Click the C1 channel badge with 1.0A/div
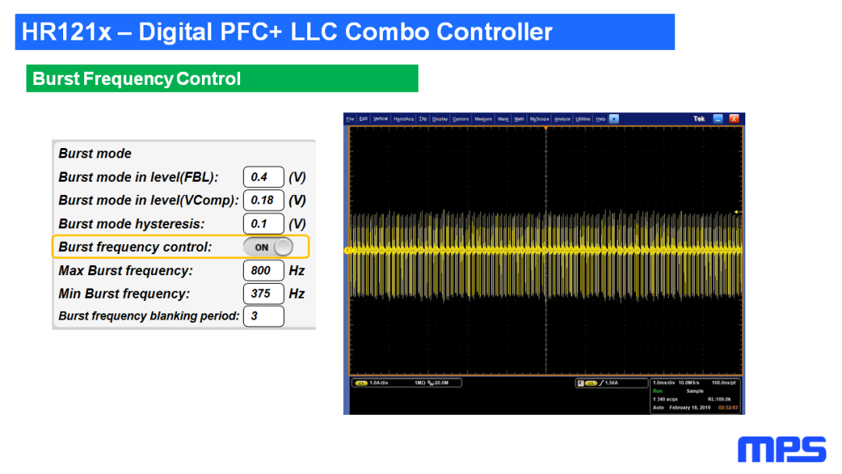The width and height of the screenshot is (842, 474). click(361, 384)
